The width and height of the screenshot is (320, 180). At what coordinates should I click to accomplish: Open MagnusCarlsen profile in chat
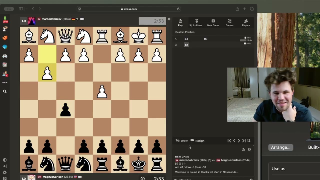pyautogui.click(x=231, y=160)
